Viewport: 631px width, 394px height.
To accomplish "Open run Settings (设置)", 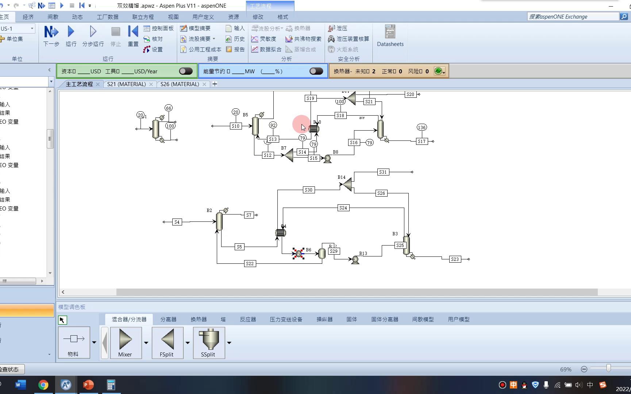I will 153,49.
